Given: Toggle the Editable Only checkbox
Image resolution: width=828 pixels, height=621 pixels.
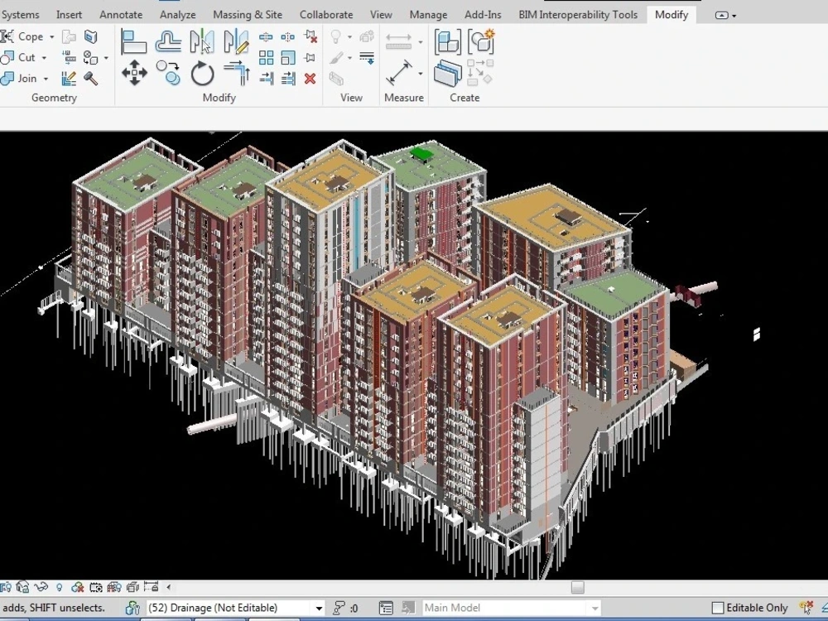Looking at the screenshot, I should pyautogui.click(x=717, y=608).
